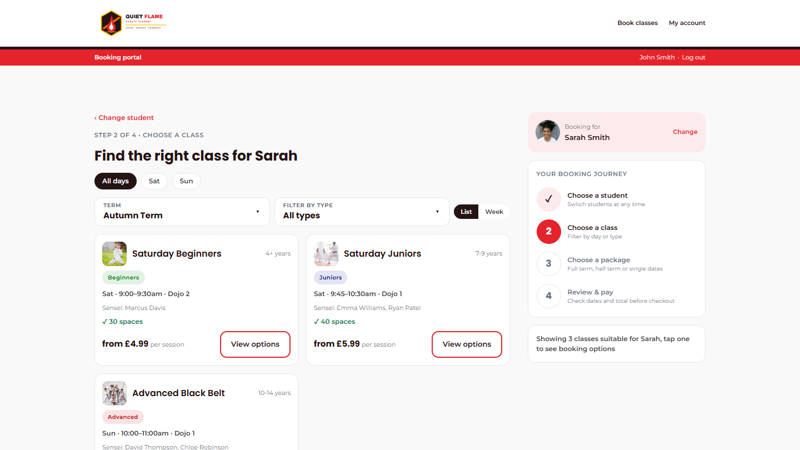Click Choose a package step label
This screenshot has width=800, height=450.
click(x=599, y=260)
